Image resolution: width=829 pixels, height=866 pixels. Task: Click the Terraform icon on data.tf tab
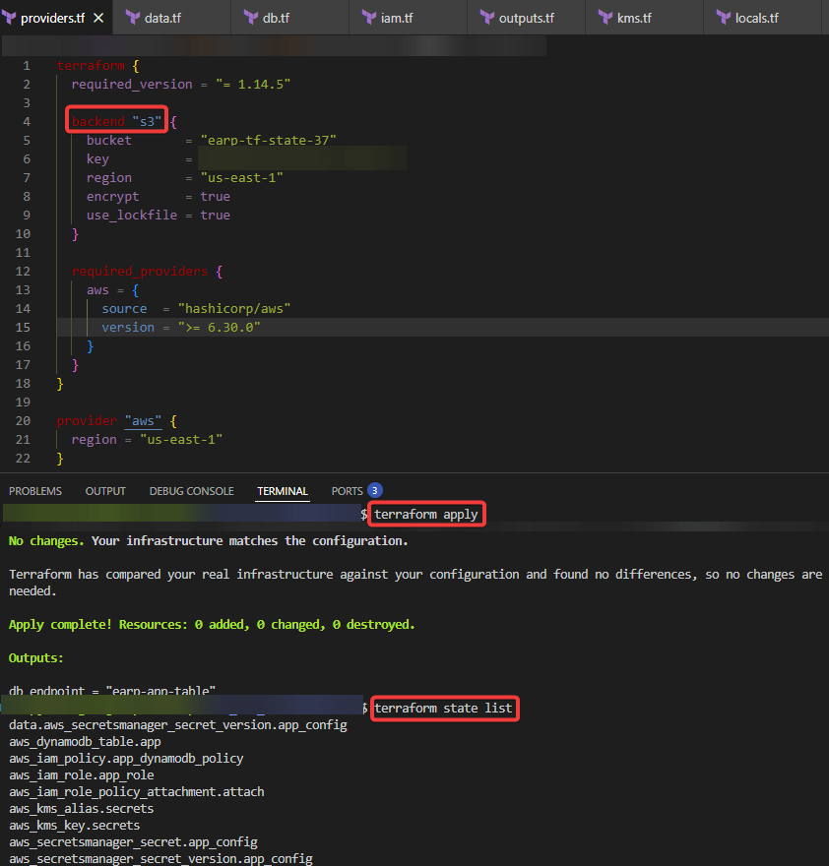[x=132, y=18]
